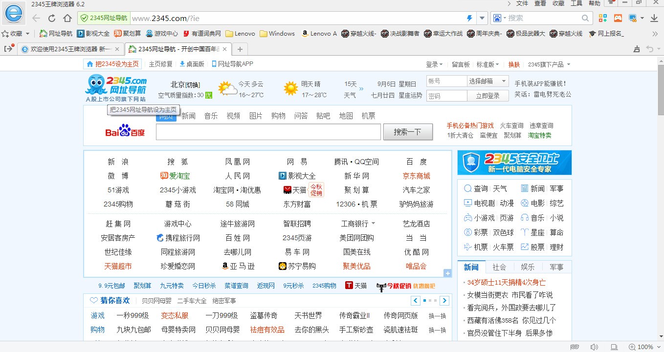Click the 立即登录 login button

coord(487,95)
